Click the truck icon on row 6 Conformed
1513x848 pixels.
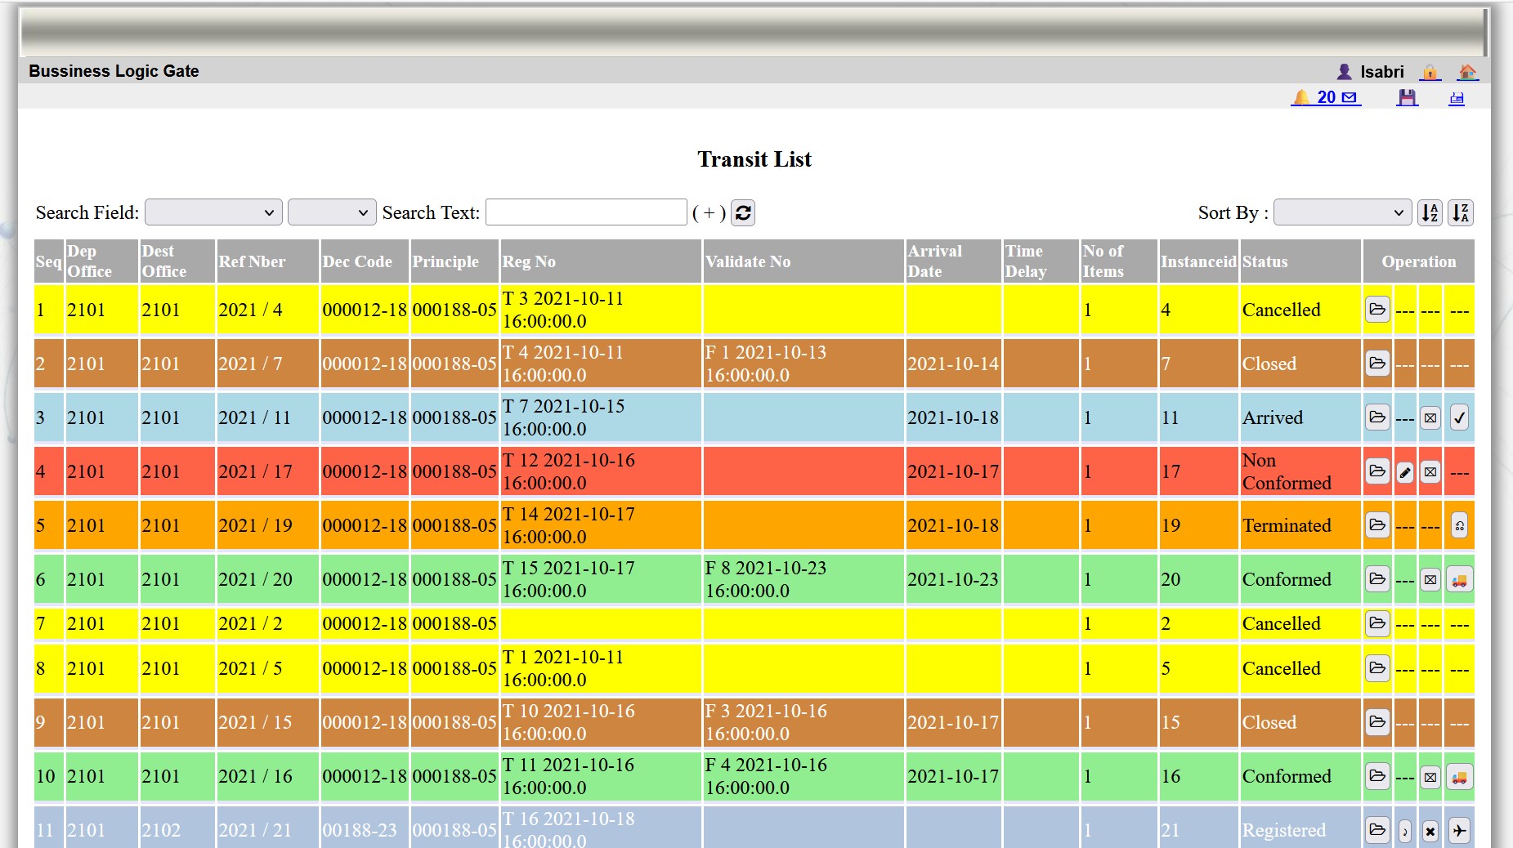pyautogui.click(x=1459, y=579)
